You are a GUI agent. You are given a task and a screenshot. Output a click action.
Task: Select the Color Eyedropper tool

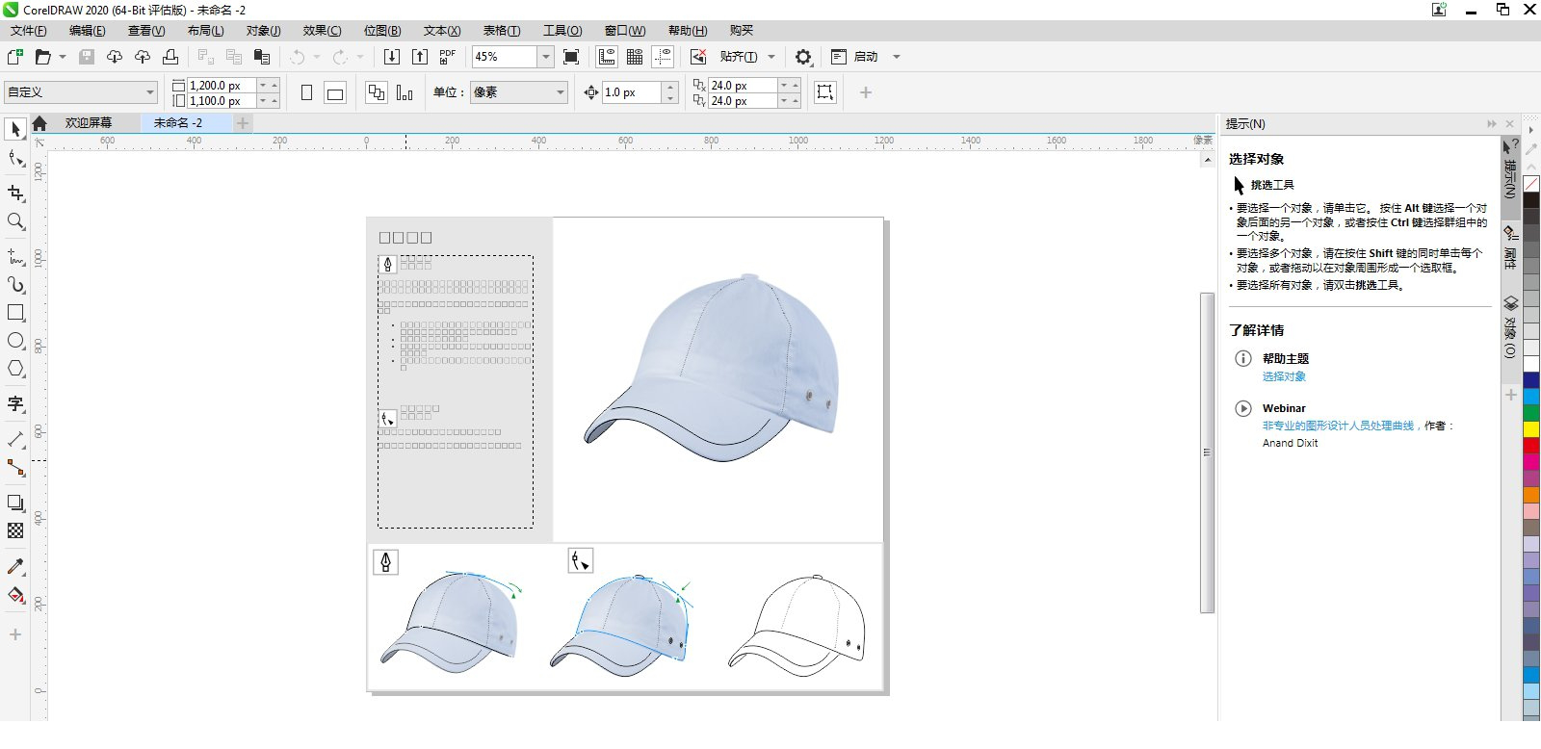15,566
